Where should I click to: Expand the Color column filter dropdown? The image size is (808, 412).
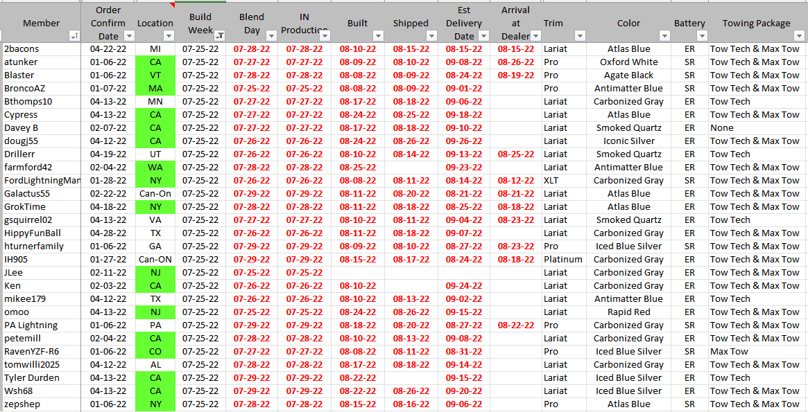(x=664, y=36)
